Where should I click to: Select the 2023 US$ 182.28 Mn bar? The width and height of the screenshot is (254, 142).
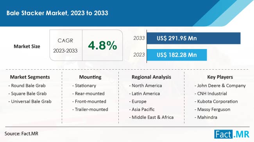click(177, 55)
